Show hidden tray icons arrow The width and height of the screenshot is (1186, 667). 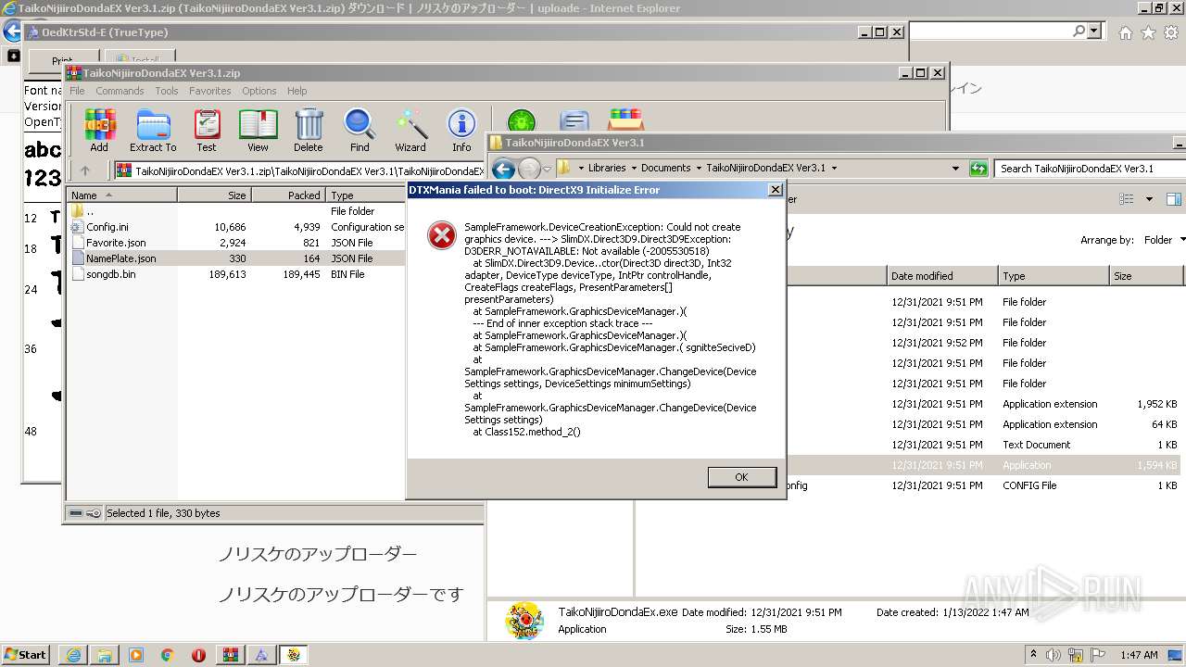point(1033,655)
